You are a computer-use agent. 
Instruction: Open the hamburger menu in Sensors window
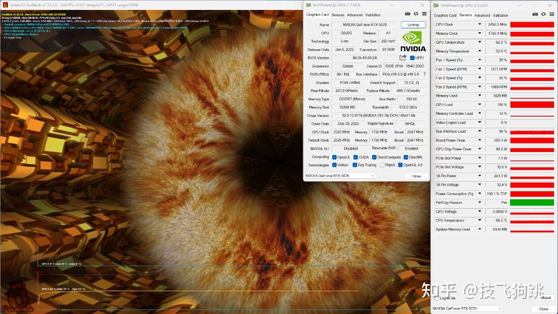(552, 14)
